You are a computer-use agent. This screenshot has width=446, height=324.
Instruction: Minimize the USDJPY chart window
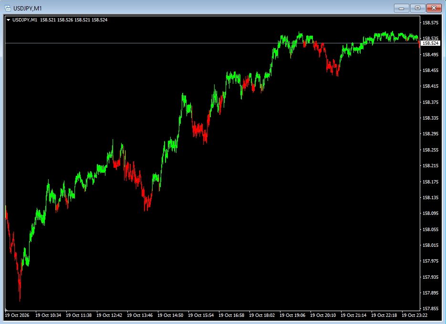(x=401, y=8)
